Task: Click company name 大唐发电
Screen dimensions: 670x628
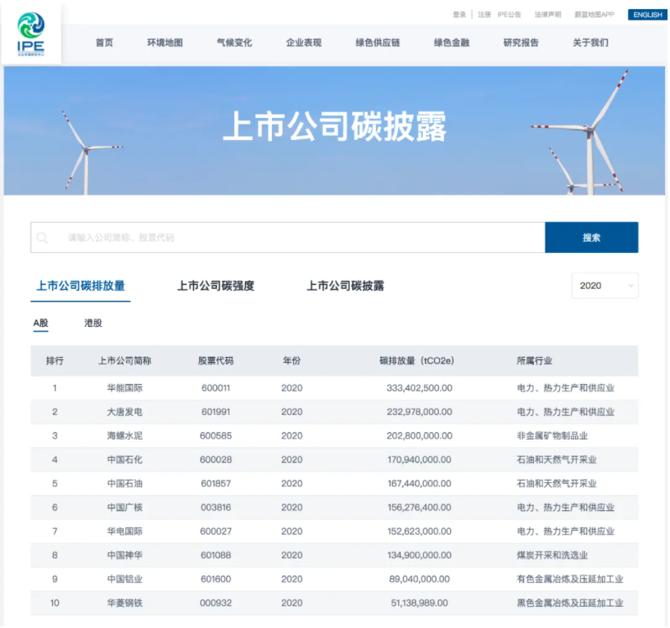Action: (x=124, y=412)
